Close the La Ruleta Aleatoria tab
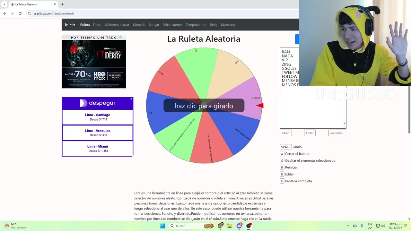411x231 pixels. [x=55, y=4]
